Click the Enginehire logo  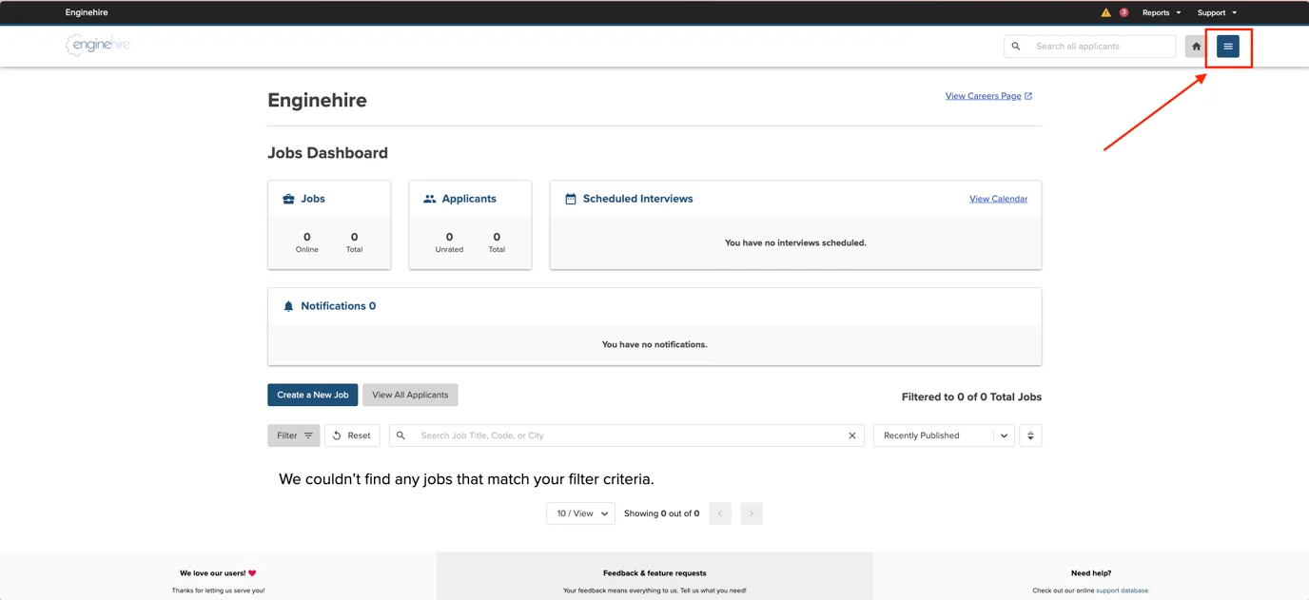(98, 45)
